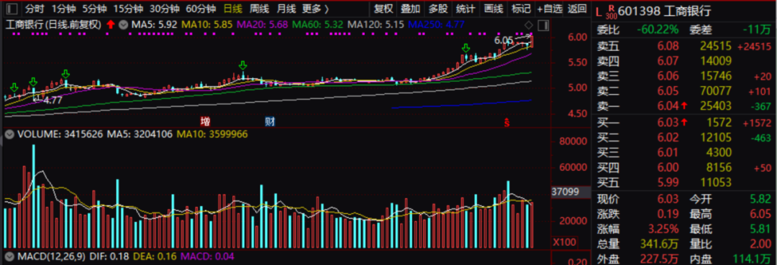777x265 pixels.
Task: Expand the gray indicator dropdown before MA5
Action: [123, 24]
